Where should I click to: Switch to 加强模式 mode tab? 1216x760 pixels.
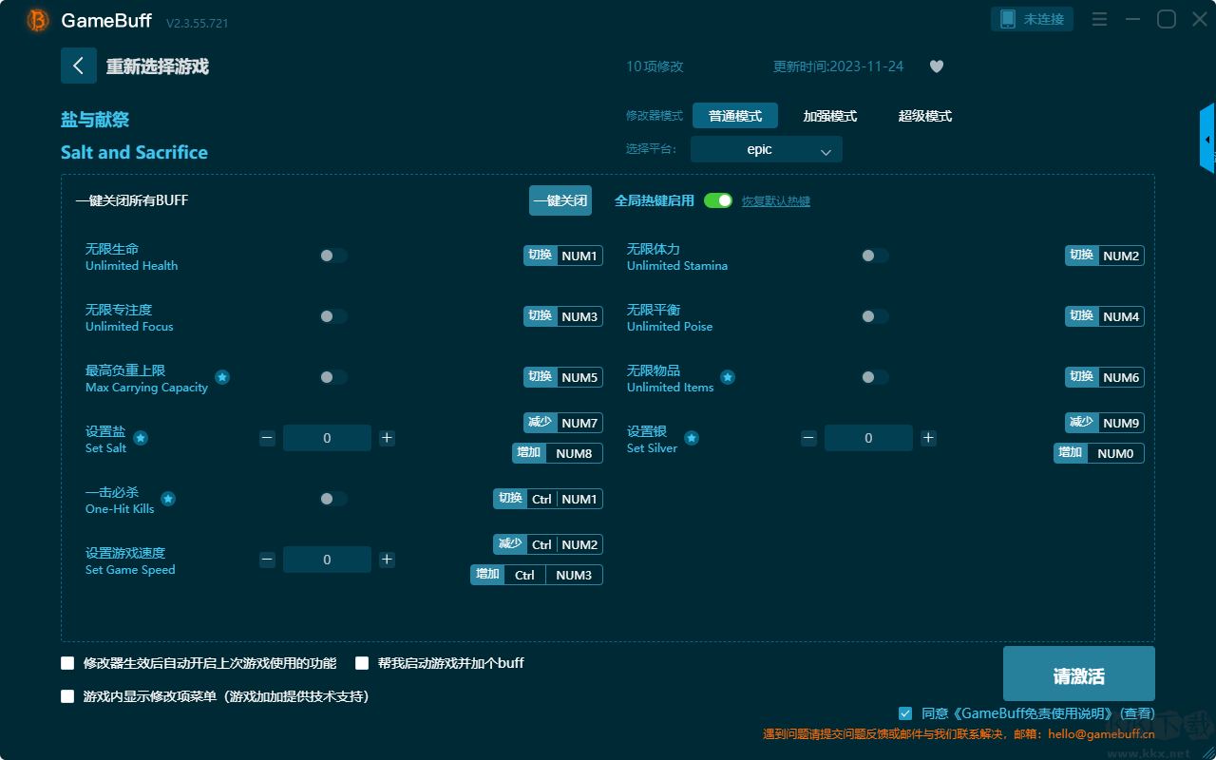(830, 116)
